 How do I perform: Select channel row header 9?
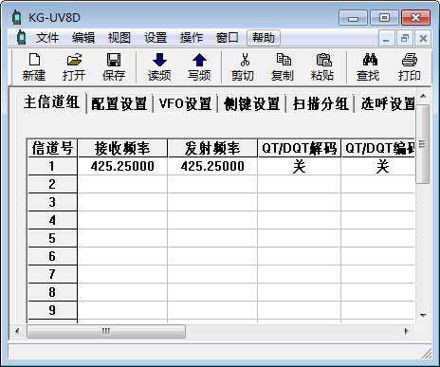52,310
